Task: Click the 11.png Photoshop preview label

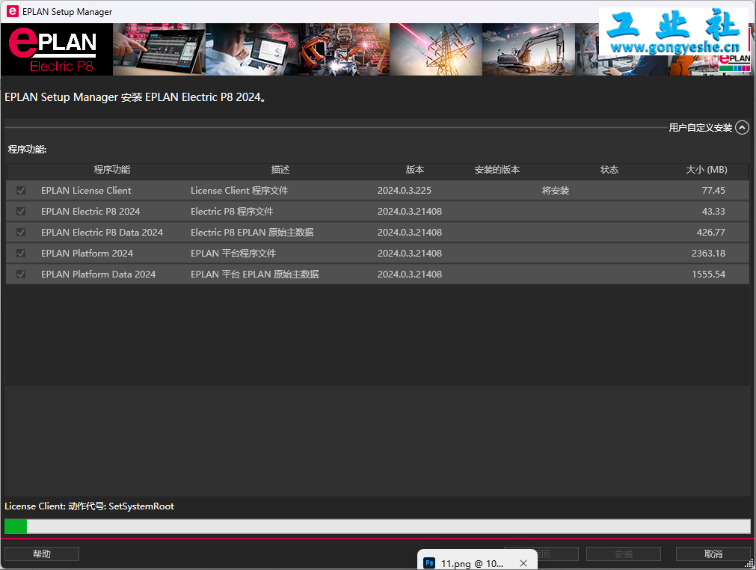Action: pyautogui.click(x=472, y=563)
